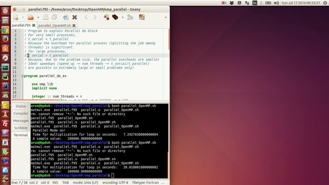Click 'implicit none' code line
The width and height of the screenshot is (329, 185).
[x=44, y=88]
